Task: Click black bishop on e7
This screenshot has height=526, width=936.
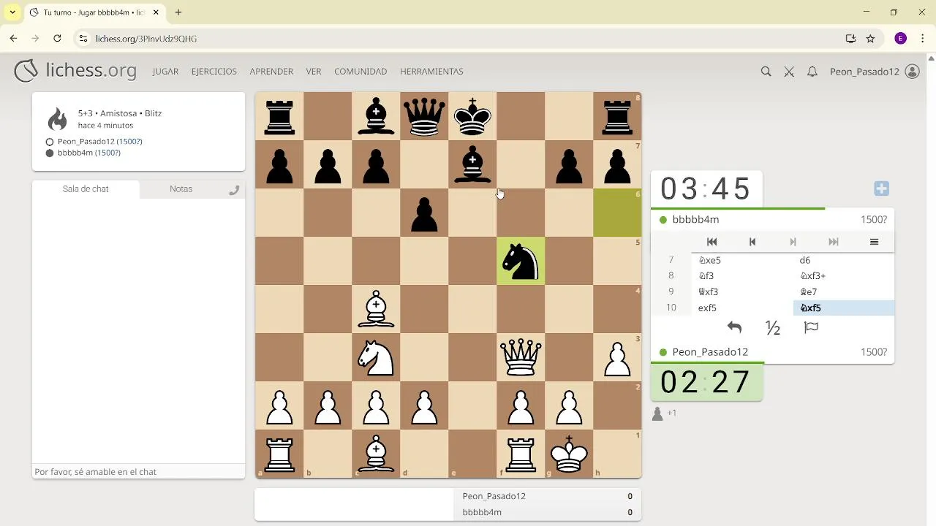Action: tap(472, 164)
